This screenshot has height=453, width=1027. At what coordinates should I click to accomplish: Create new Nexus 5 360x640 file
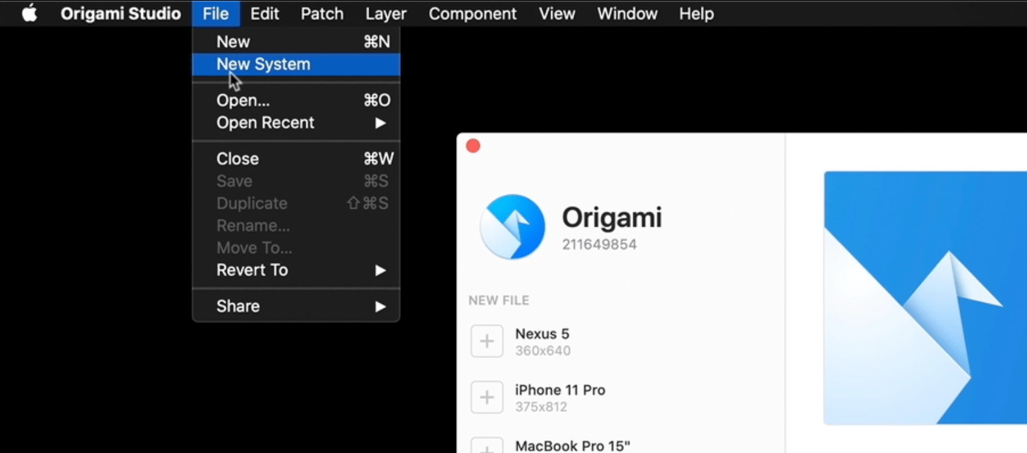click(542, 341)
